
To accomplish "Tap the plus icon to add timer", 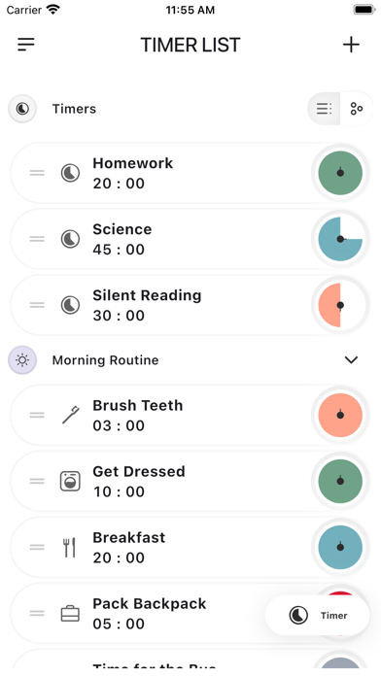I will pos(351,45).
